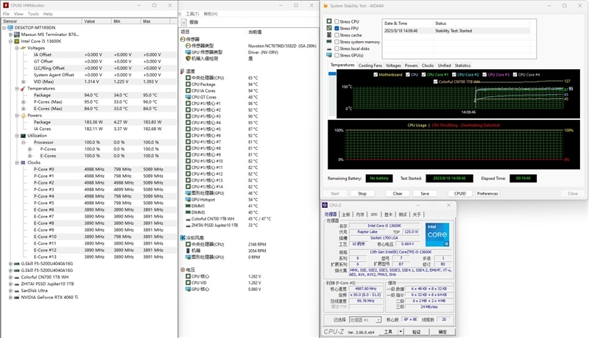Click the Clear button in AIDA64
Image resolution: width=589 pixels, height=338 pixels.
(x=398, y=194)
